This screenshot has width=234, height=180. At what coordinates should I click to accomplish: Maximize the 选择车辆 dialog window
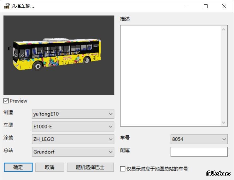(206, 6)
